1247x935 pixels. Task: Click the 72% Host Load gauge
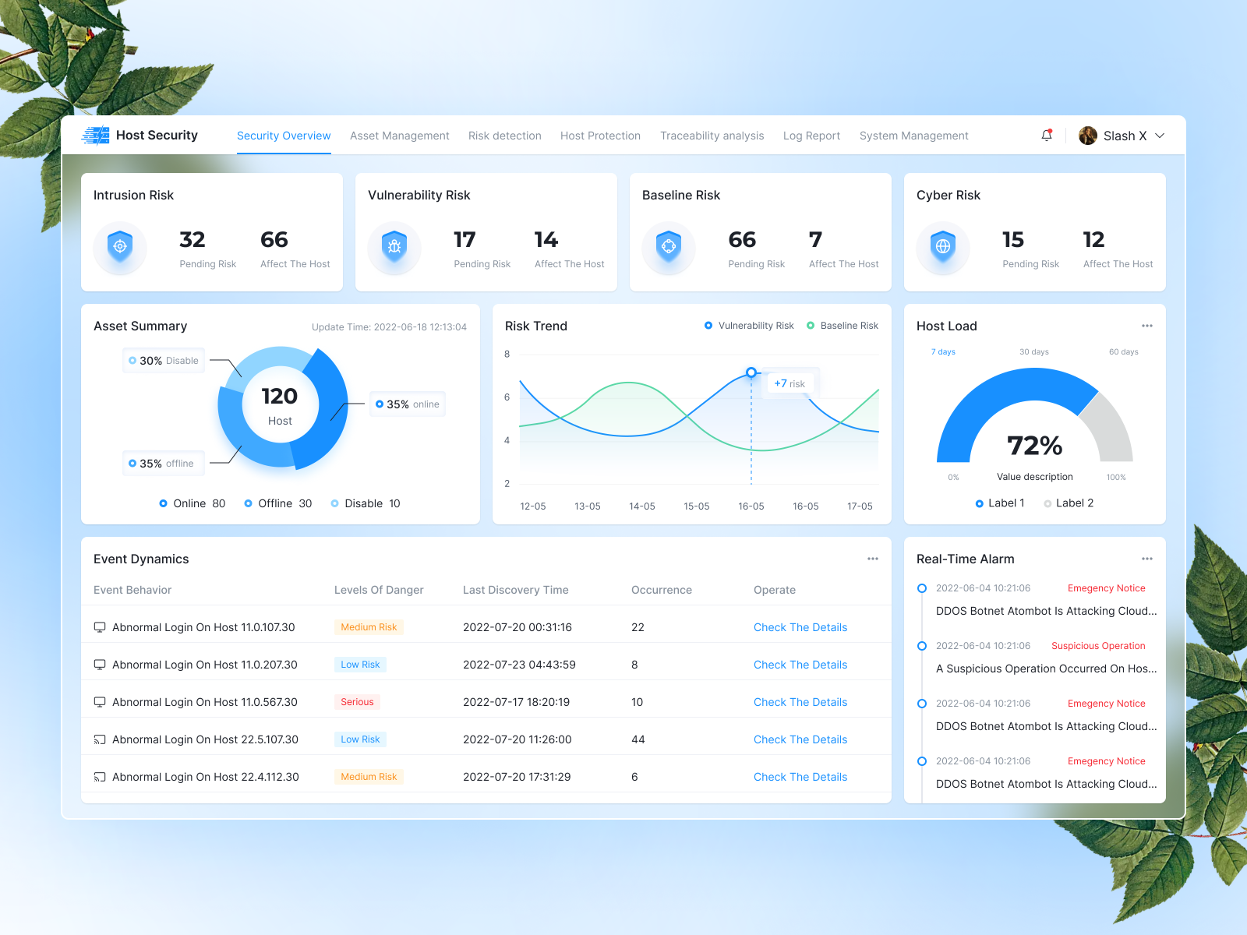pyautogui.click(x=1034, y=446)
